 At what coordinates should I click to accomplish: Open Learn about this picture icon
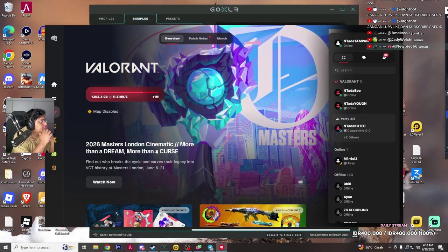[26, 178]
